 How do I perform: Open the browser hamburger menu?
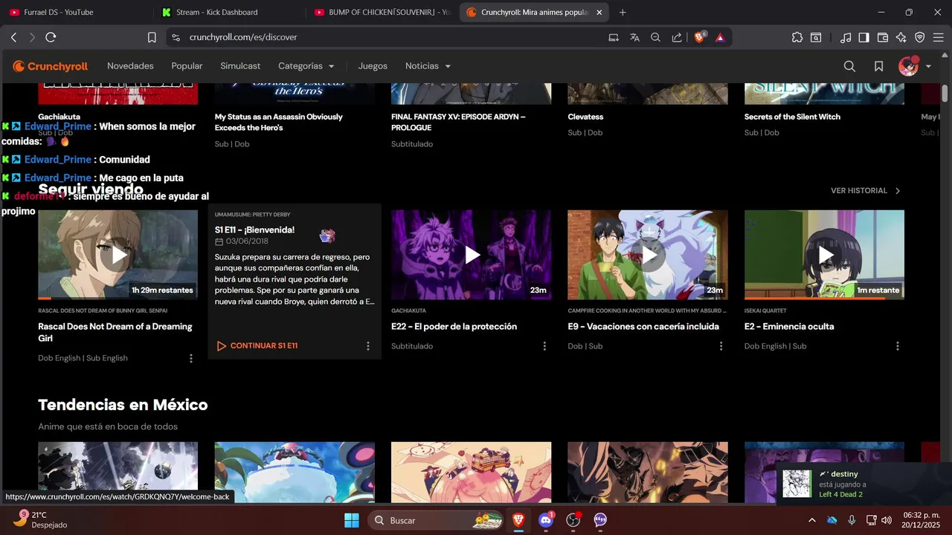click(x=938, y=37)
